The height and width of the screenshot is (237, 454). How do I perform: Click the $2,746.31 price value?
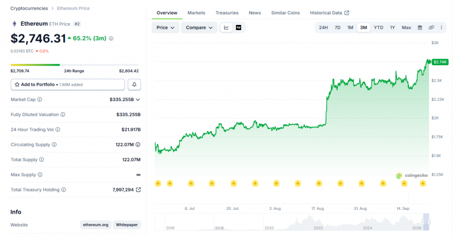(38, 39)
